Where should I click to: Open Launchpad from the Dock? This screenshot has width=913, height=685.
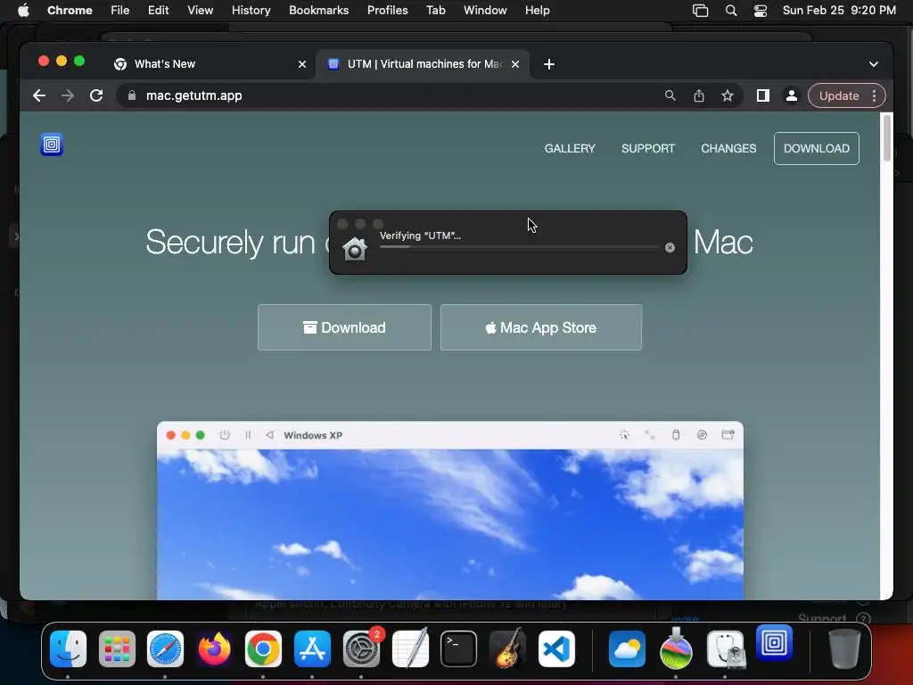(117, 648)
